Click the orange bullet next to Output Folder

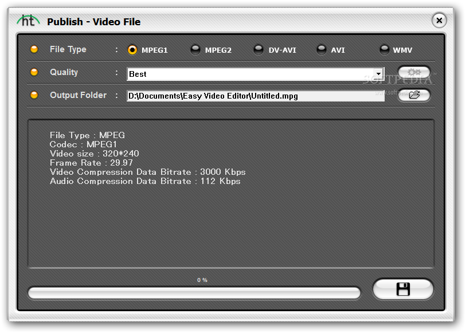pyautogui.click(x=34, y=95)
